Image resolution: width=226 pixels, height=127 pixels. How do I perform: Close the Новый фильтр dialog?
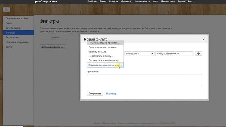coord(203,39)
